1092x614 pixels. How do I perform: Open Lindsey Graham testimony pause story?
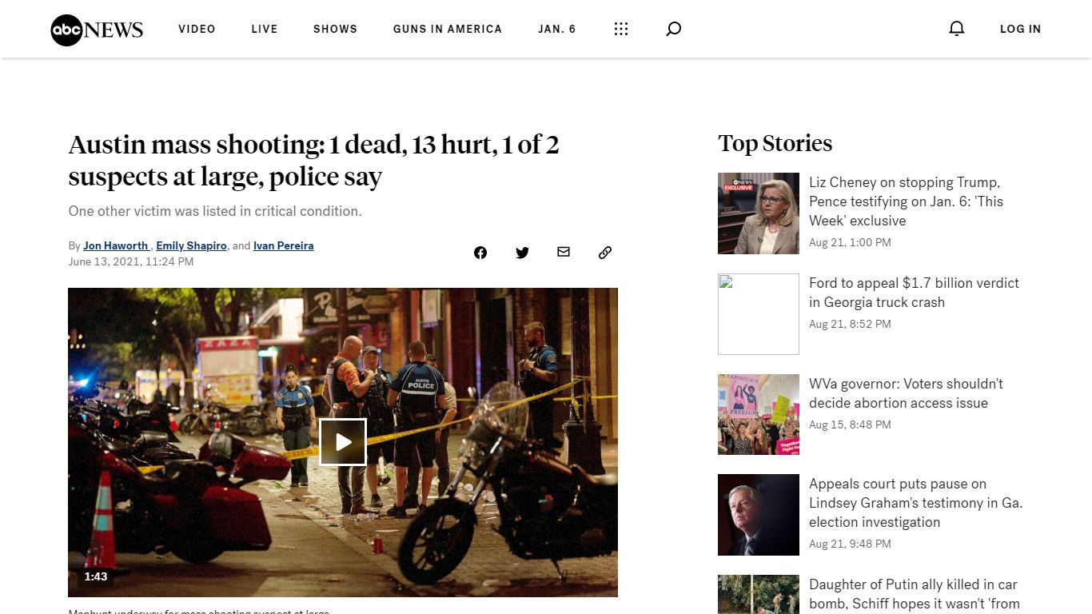point(915,503)
